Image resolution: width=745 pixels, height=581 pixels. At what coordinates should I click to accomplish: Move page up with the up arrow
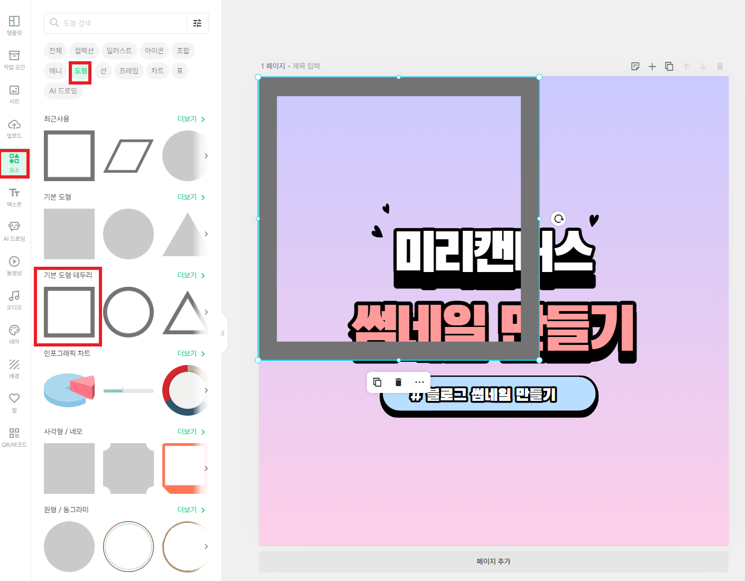(x=686, y=67)
